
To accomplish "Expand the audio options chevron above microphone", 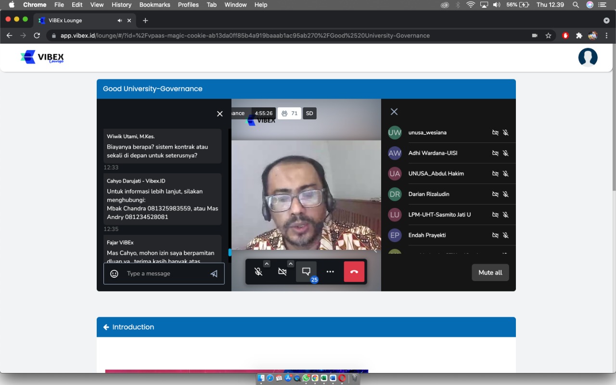I will (267, 264).
